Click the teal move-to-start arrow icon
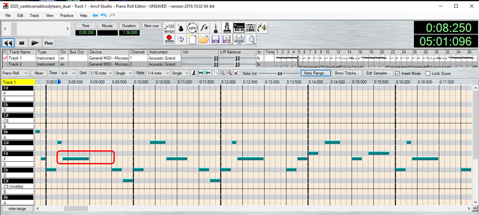Screen dimensions: 479x215 tap(201, 73)
